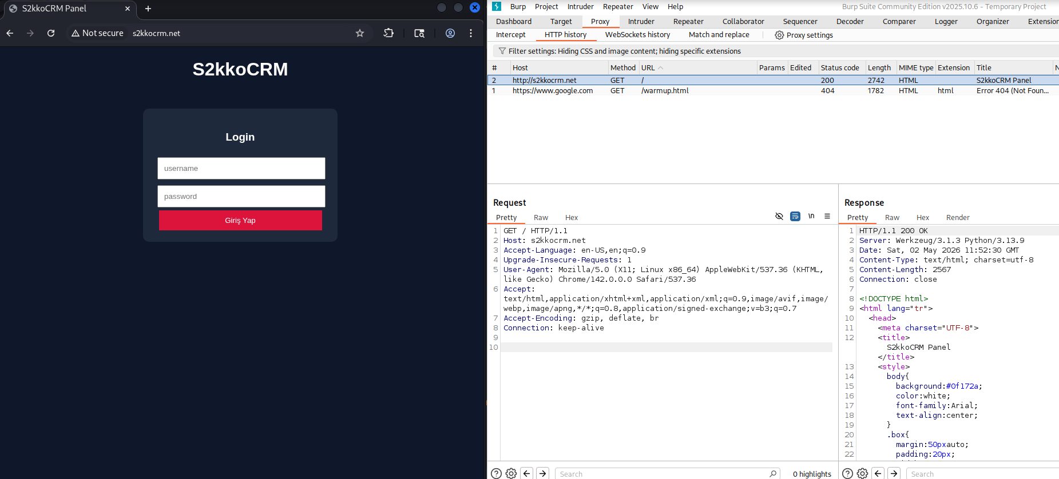Screen dimensions: 1059x479
Task: Open the Burp menu
Action: [x=518, y=7]
